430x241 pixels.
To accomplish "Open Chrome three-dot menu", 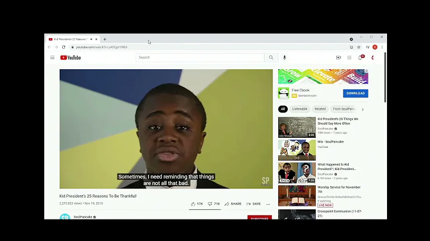I will pos(382,47).
